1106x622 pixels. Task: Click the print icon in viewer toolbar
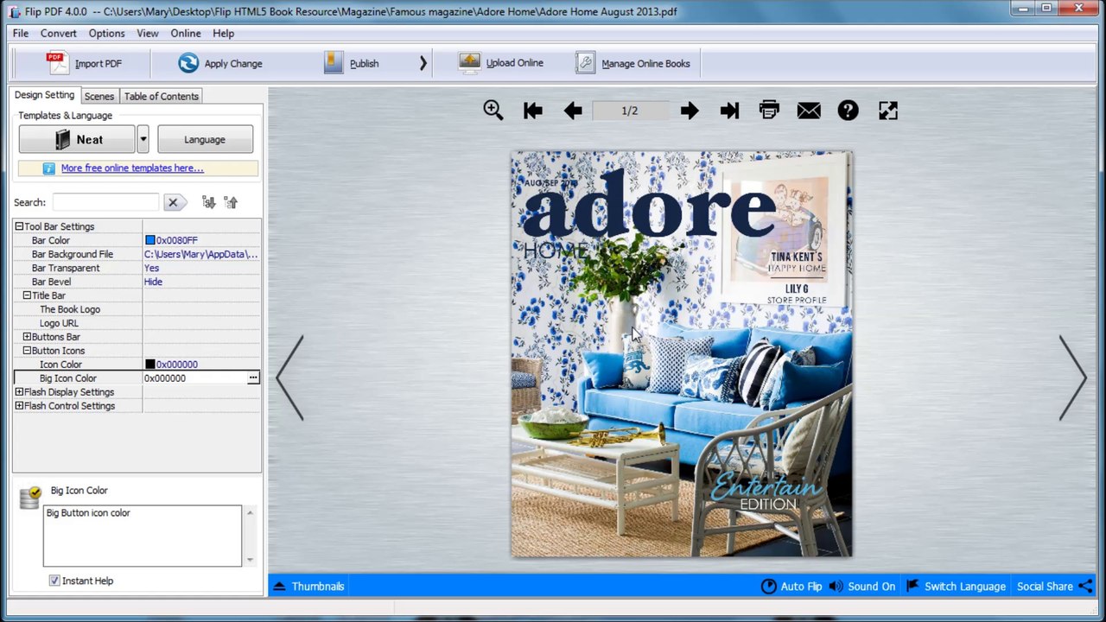tap(769, 110)
